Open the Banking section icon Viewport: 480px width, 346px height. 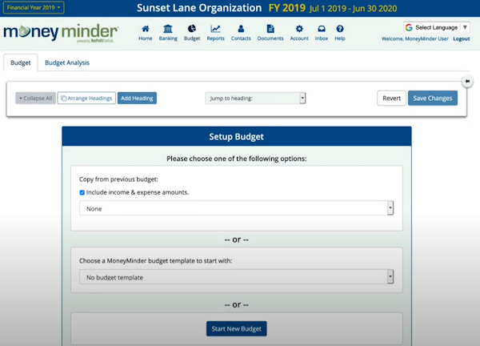pyautogui.click(x=168, y=29)
